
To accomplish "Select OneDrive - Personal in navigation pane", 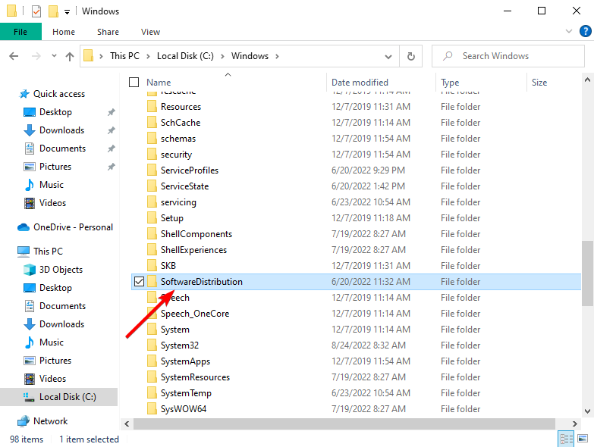I will click(73, 227).
